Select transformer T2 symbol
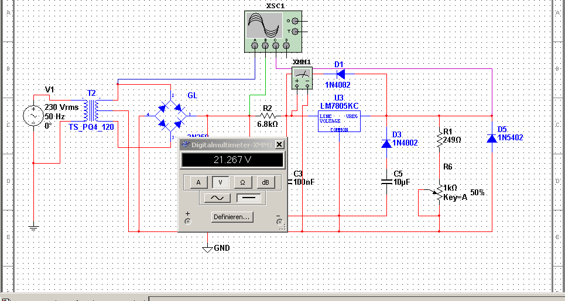Screen dimensions: 565x301 [91, 110]
